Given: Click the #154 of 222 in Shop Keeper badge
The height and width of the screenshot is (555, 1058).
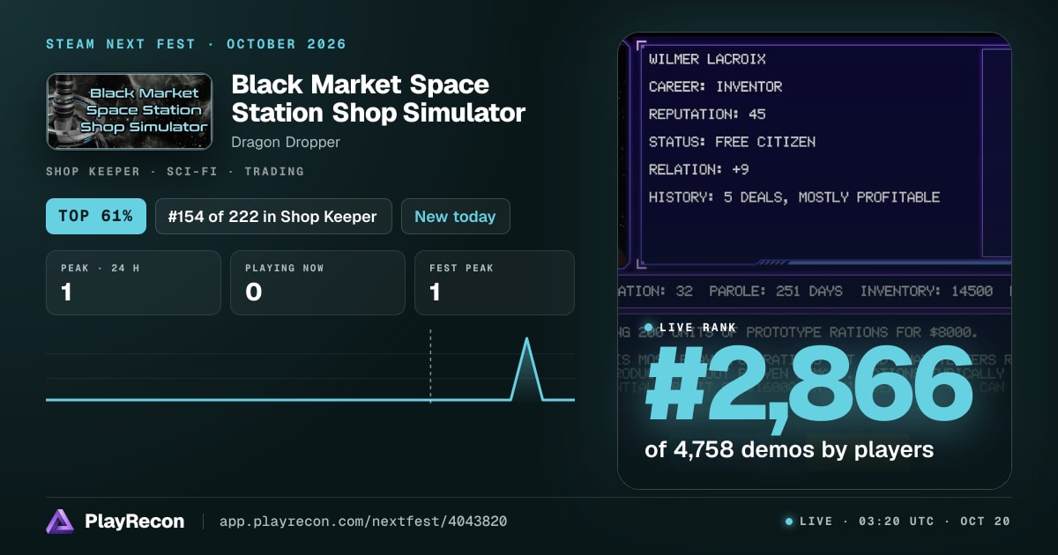Looking at the screenshot, I should coord(273,216).
